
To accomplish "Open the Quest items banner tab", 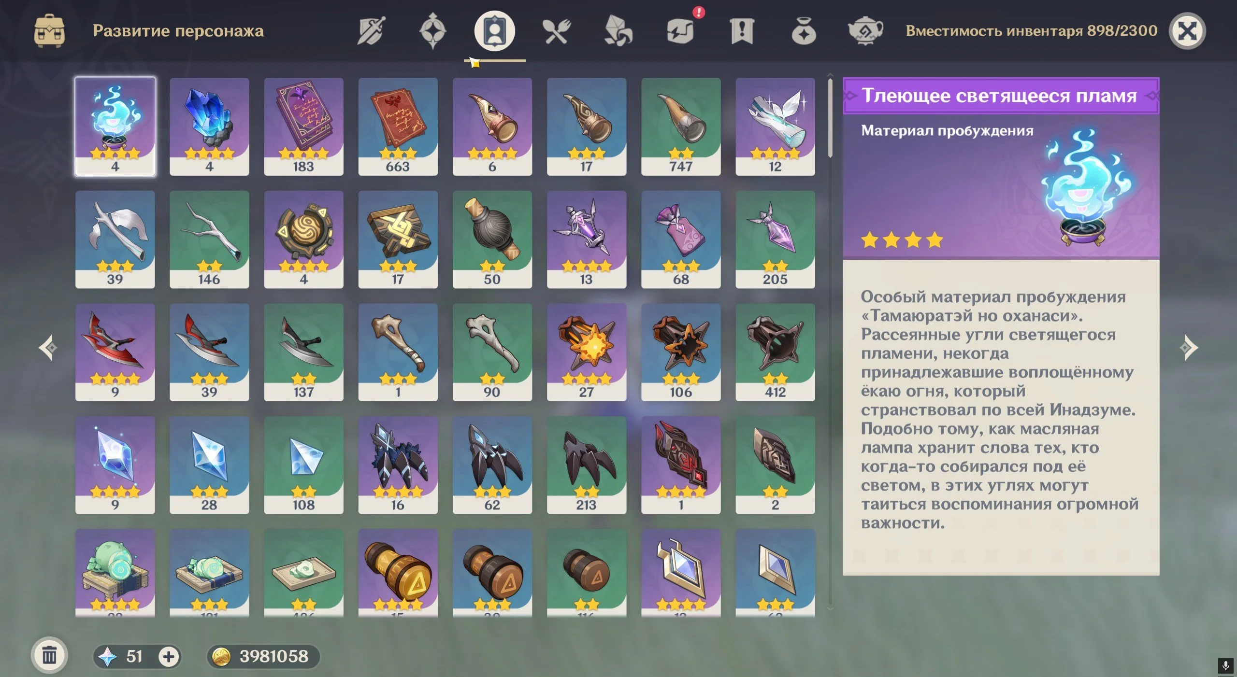I will [x=742, y=31].
